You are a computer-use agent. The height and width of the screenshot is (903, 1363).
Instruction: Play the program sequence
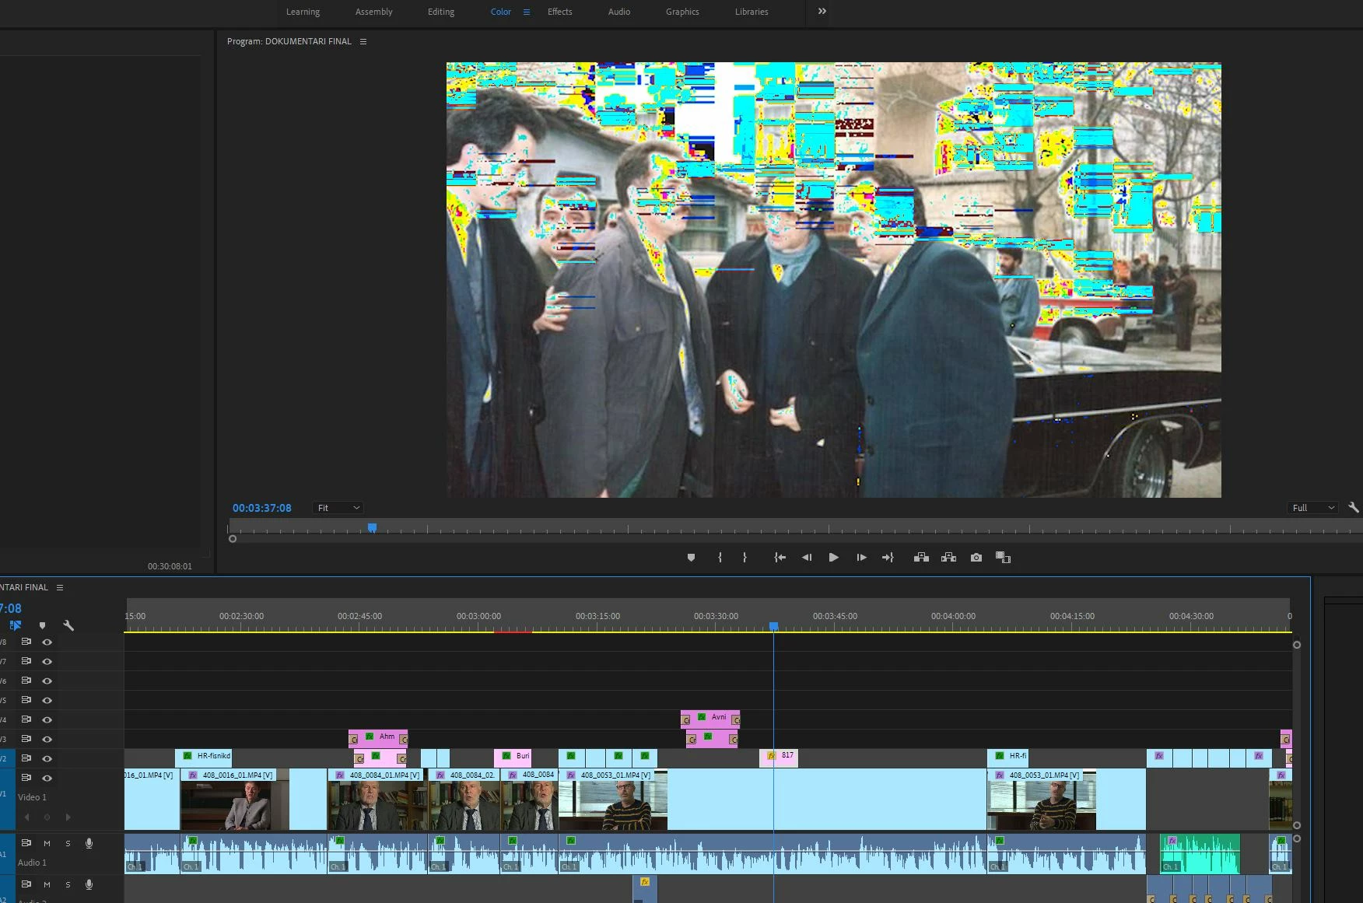[x=833, y=558]
